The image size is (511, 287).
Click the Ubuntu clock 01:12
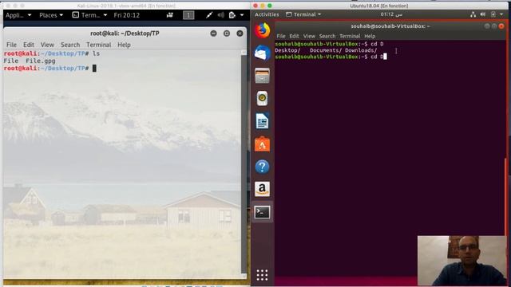(391, 14)
